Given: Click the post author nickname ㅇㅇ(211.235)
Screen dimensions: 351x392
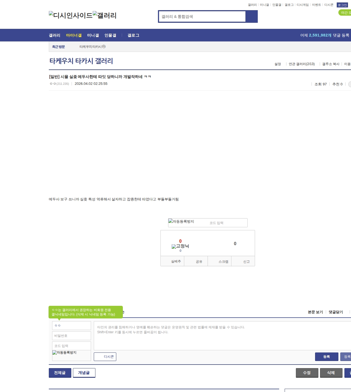Looking at the screenshot, I should point(60,84).
